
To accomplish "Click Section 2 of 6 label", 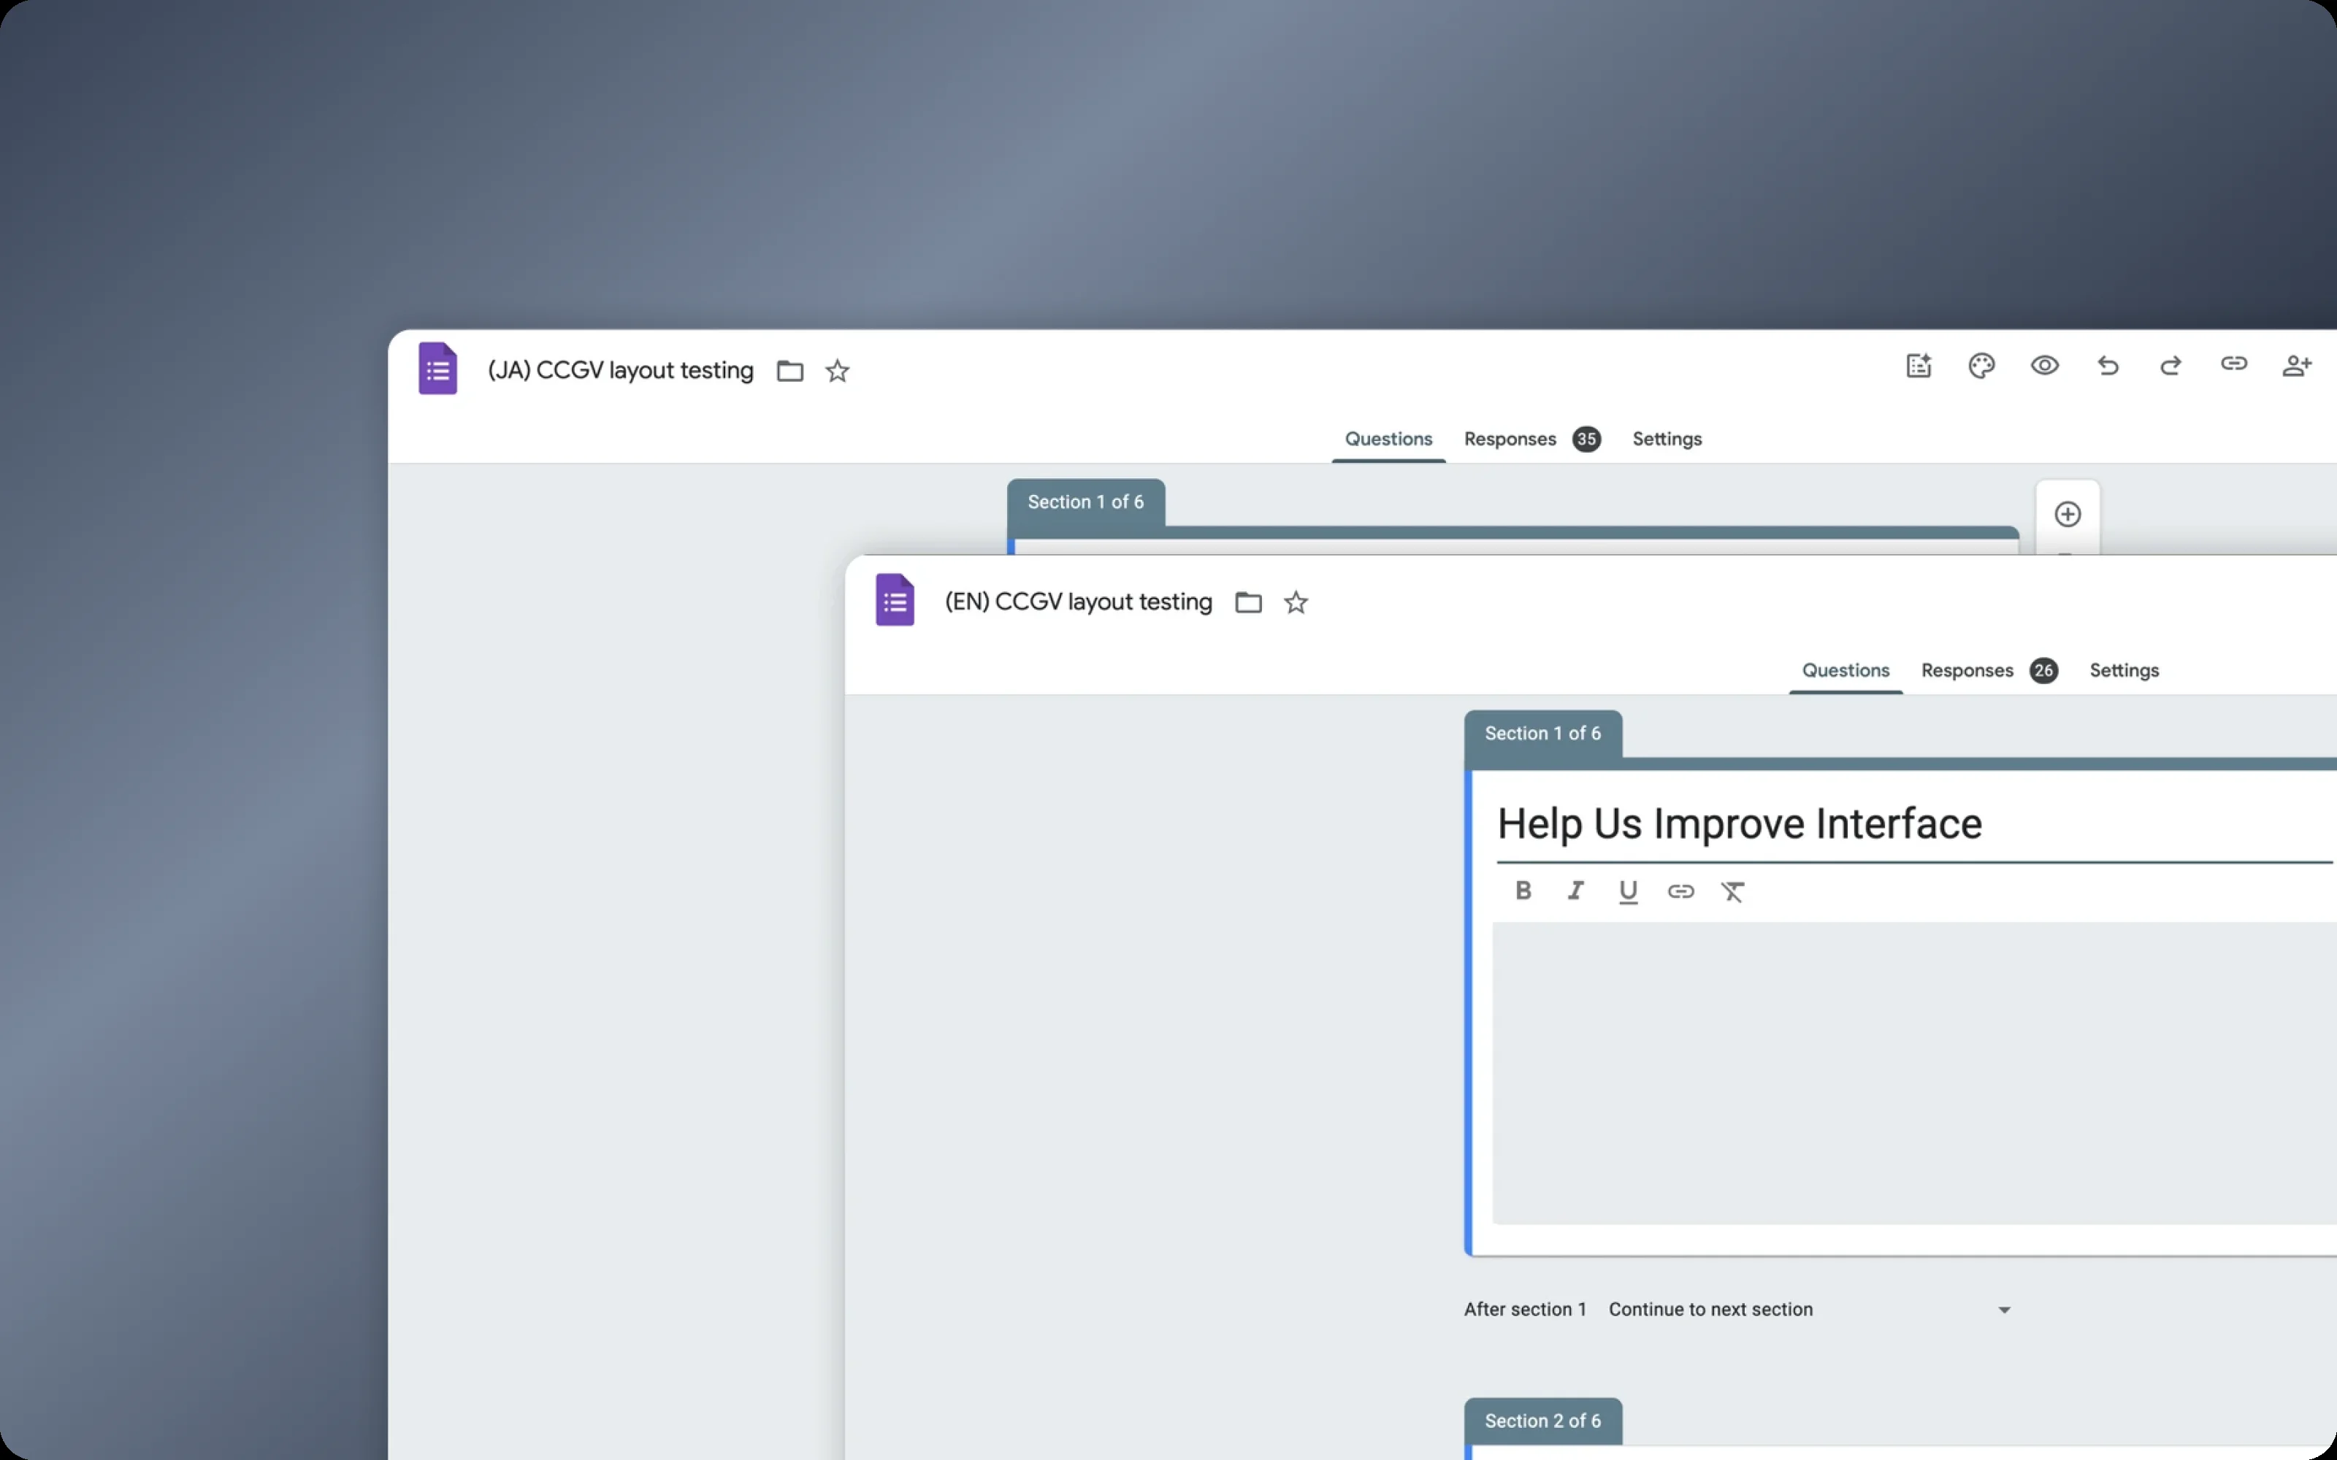I will tap(1542, 1421).
